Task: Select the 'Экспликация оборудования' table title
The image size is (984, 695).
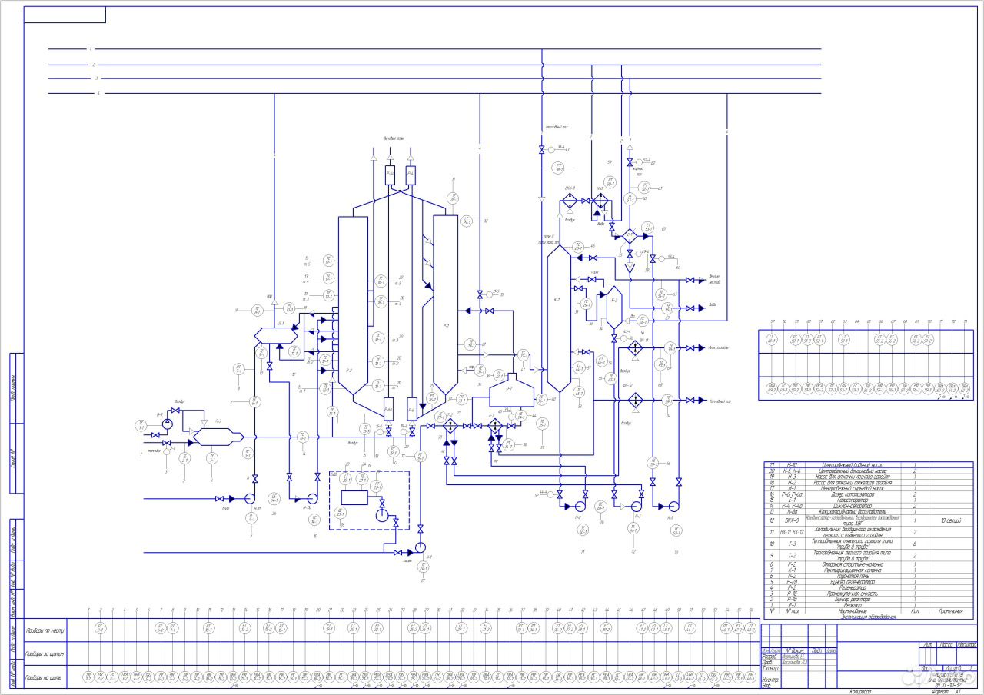Action: coord(869,617)
